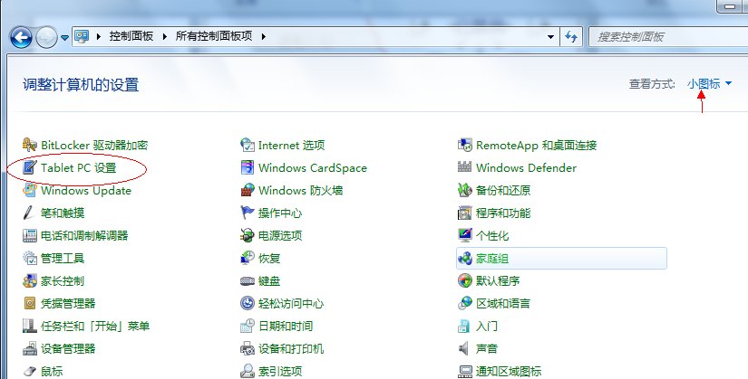Click the 备份和还原 icon
Screen dimensions: 748x379
tap(464, 190)
